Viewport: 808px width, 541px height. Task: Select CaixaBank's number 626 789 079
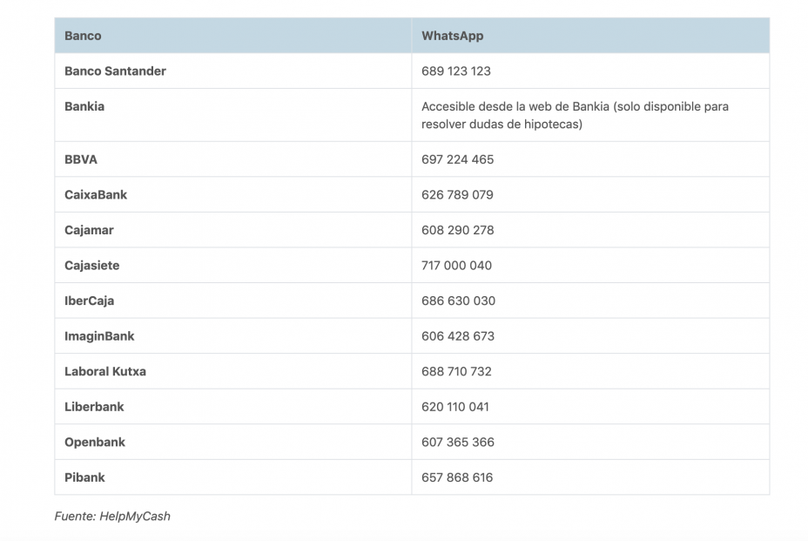pyautogui.click(x=457, y=194)
